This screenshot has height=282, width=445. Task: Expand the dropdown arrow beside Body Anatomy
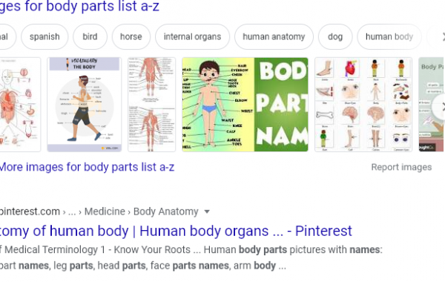pos(207,211)
